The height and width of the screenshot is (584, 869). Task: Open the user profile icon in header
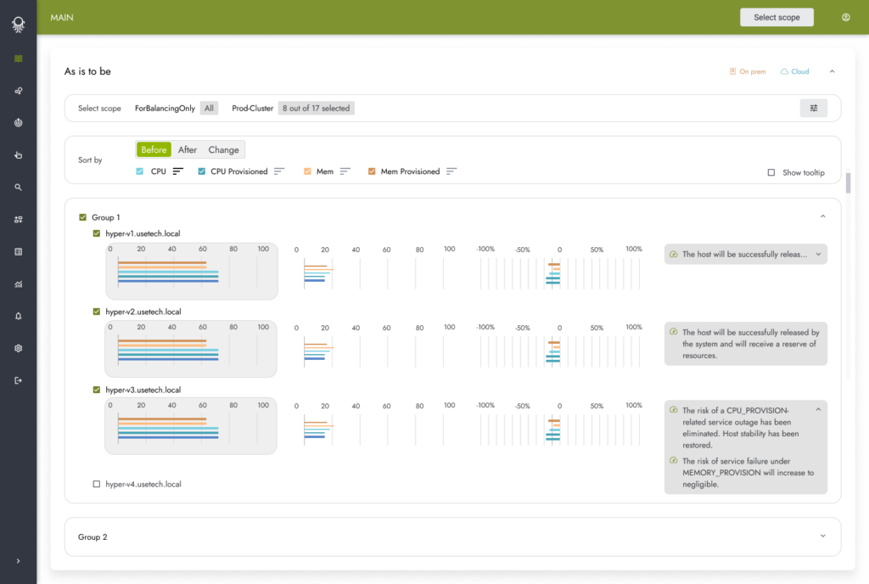pos(846,17)
